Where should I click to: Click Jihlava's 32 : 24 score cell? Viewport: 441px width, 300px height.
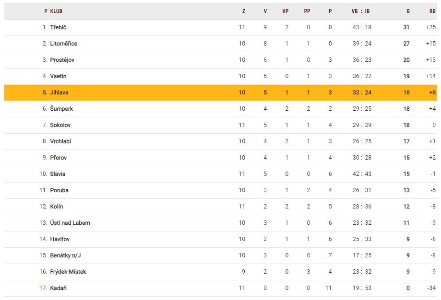pyautogui.click(x=362, y=92)
